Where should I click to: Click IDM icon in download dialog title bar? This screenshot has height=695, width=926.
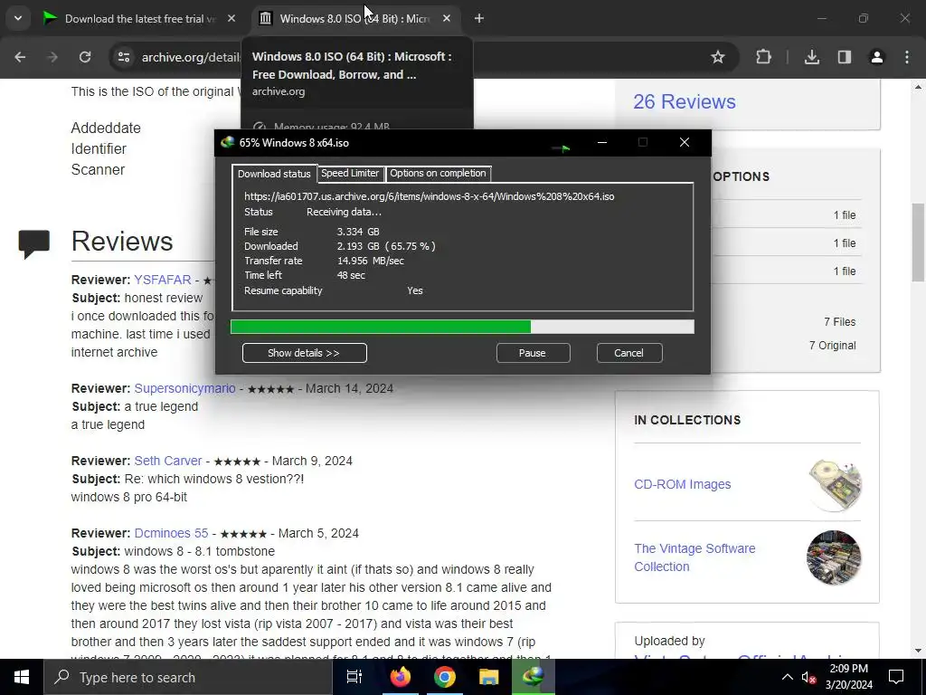tap(227, 142)
